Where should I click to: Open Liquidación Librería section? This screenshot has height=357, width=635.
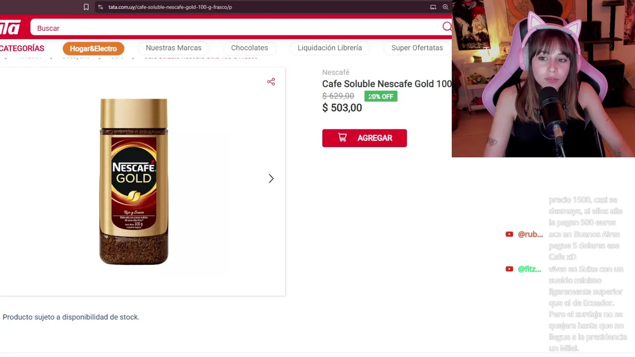click(329, 48)
